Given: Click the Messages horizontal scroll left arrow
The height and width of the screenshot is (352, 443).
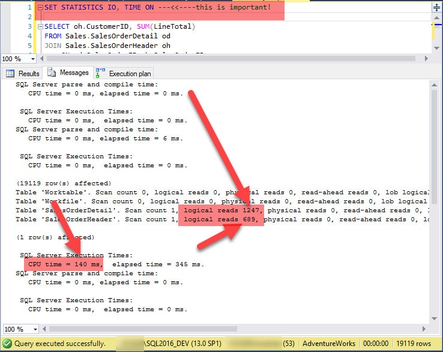Looking at the screenshot, I should pos(44,329).
